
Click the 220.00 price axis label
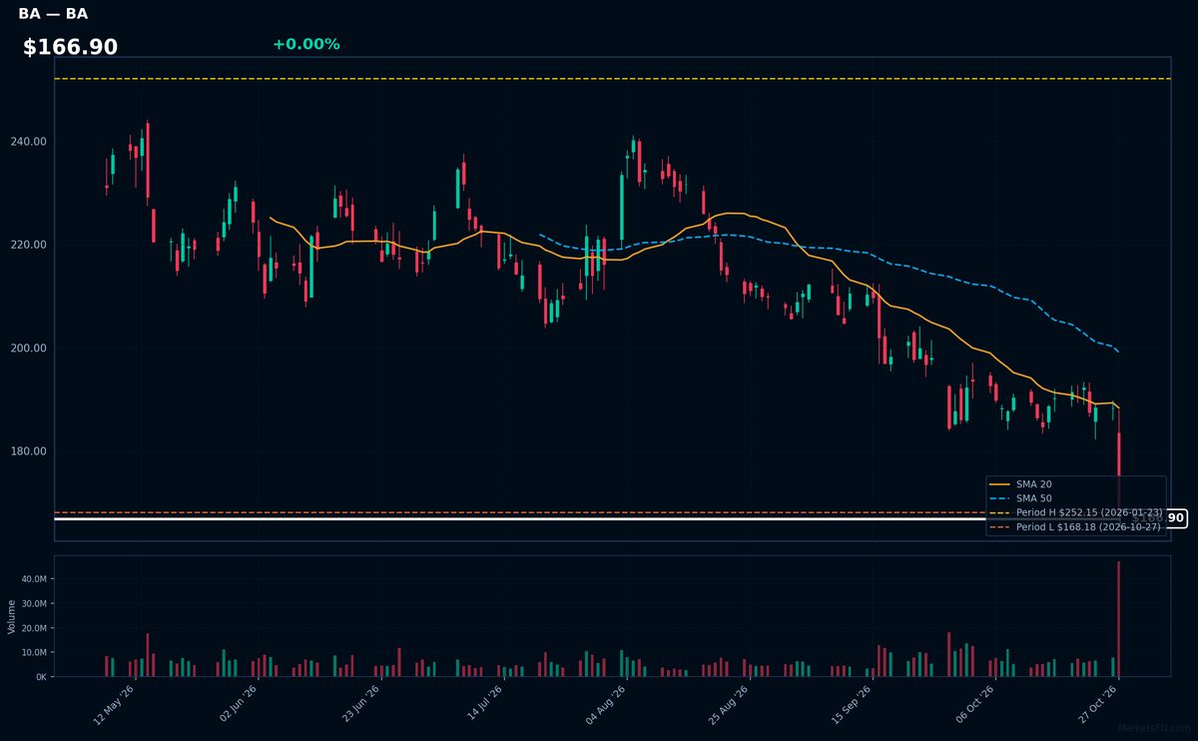pyautogui.click(x=30, y=245)
